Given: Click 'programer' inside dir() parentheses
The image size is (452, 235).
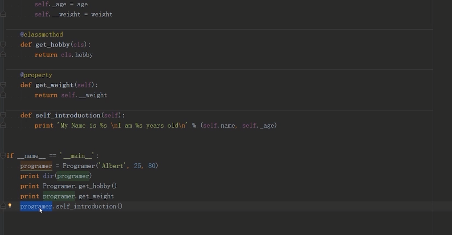Looking at the screenshot, I should 73,176.
